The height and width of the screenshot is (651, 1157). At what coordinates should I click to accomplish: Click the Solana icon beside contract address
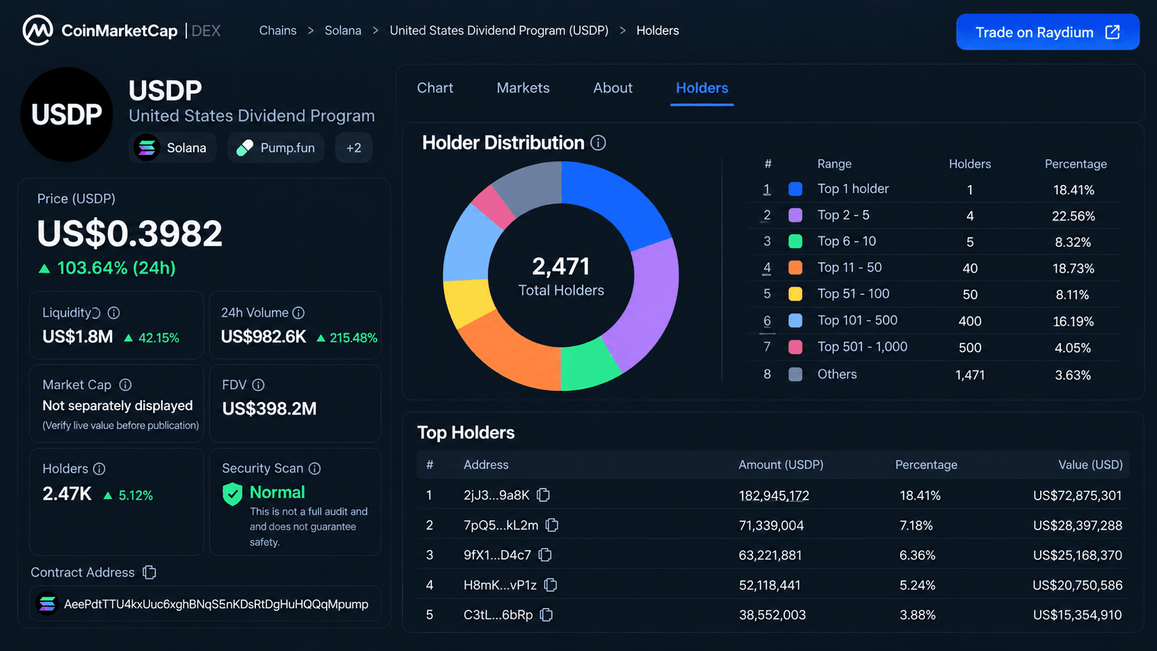click(47, 604)
